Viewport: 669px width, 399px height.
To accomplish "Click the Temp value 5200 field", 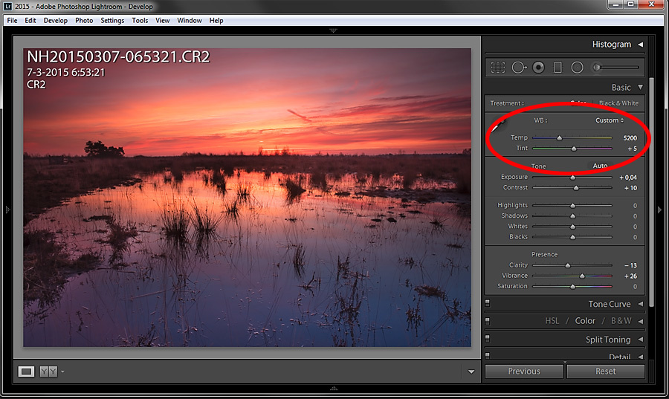I will coord(630,137).
